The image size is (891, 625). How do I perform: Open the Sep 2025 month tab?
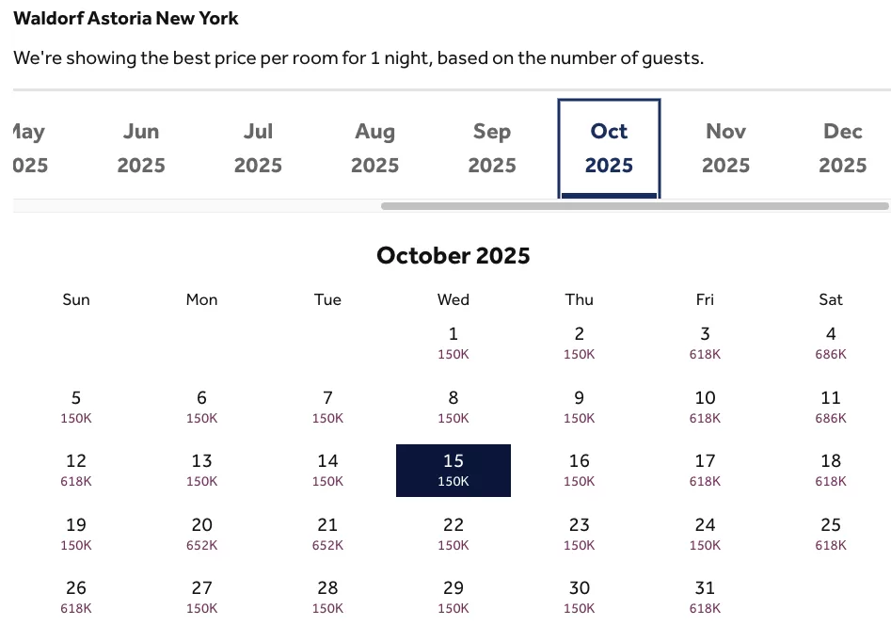tap(492, 149)
